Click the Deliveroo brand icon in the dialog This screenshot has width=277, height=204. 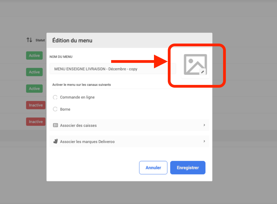click(x=55, y=142)
